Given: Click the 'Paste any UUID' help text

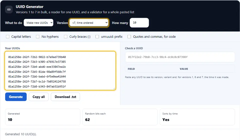Looking at the screenshot, I should [177, 77].
